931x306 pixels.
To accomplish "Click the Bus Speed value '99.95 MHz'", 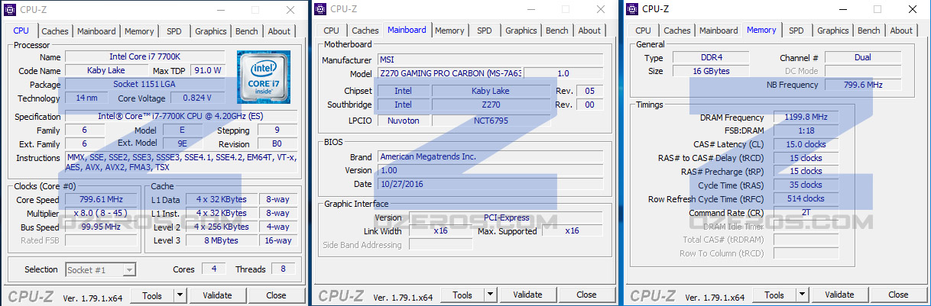I will pyautogui.click(x=102, y=227).
